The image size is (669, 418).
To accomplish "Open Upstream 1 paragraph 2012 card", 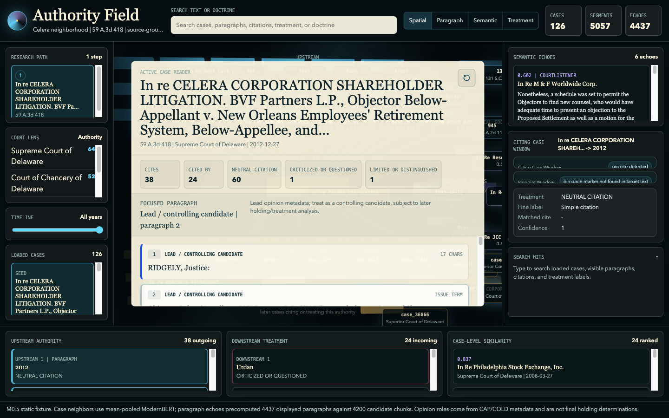I will coord(110,367).
